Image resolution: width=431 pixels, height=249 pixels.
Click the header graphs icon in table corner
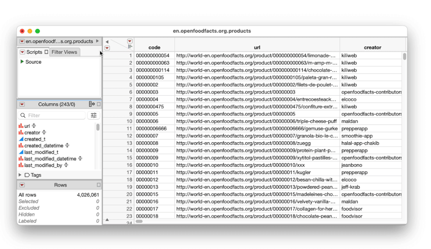[x=130, y=47]
